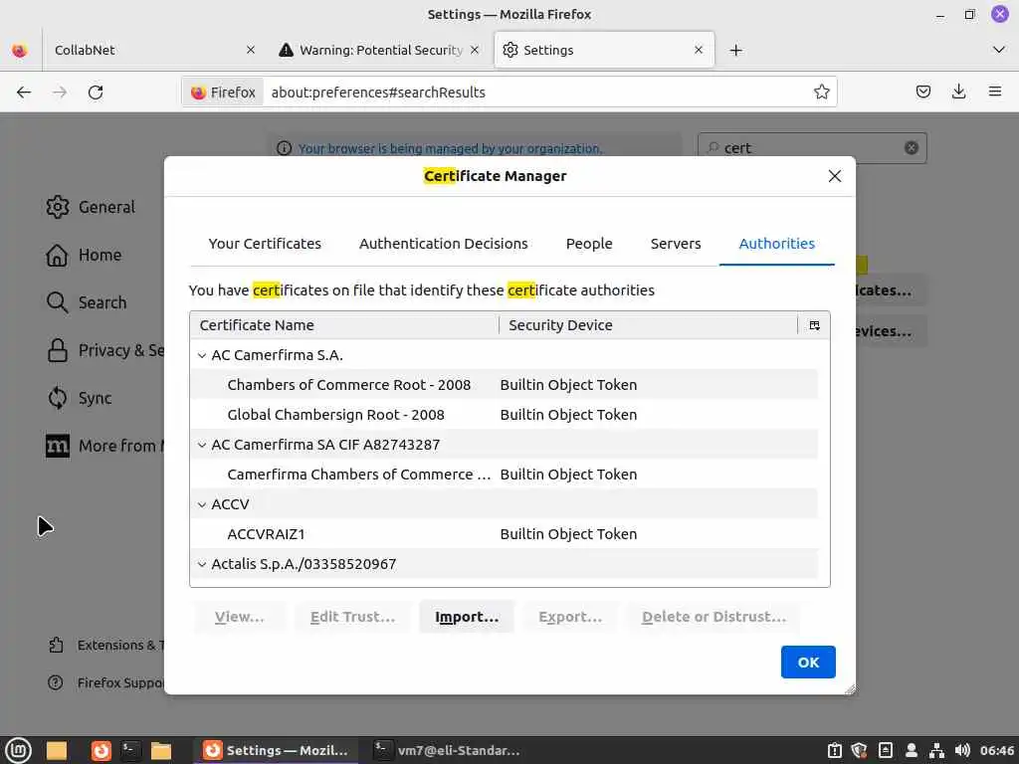Close the Warning: Potential Security tab

(475, 50)
